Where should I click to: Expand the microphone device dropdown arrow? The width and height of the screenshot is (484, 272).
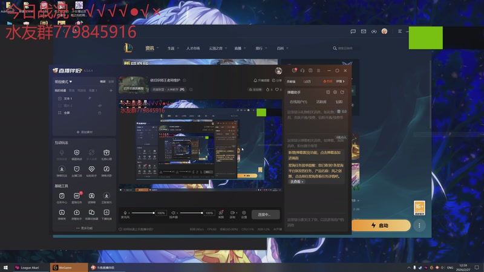click(129, 213)
